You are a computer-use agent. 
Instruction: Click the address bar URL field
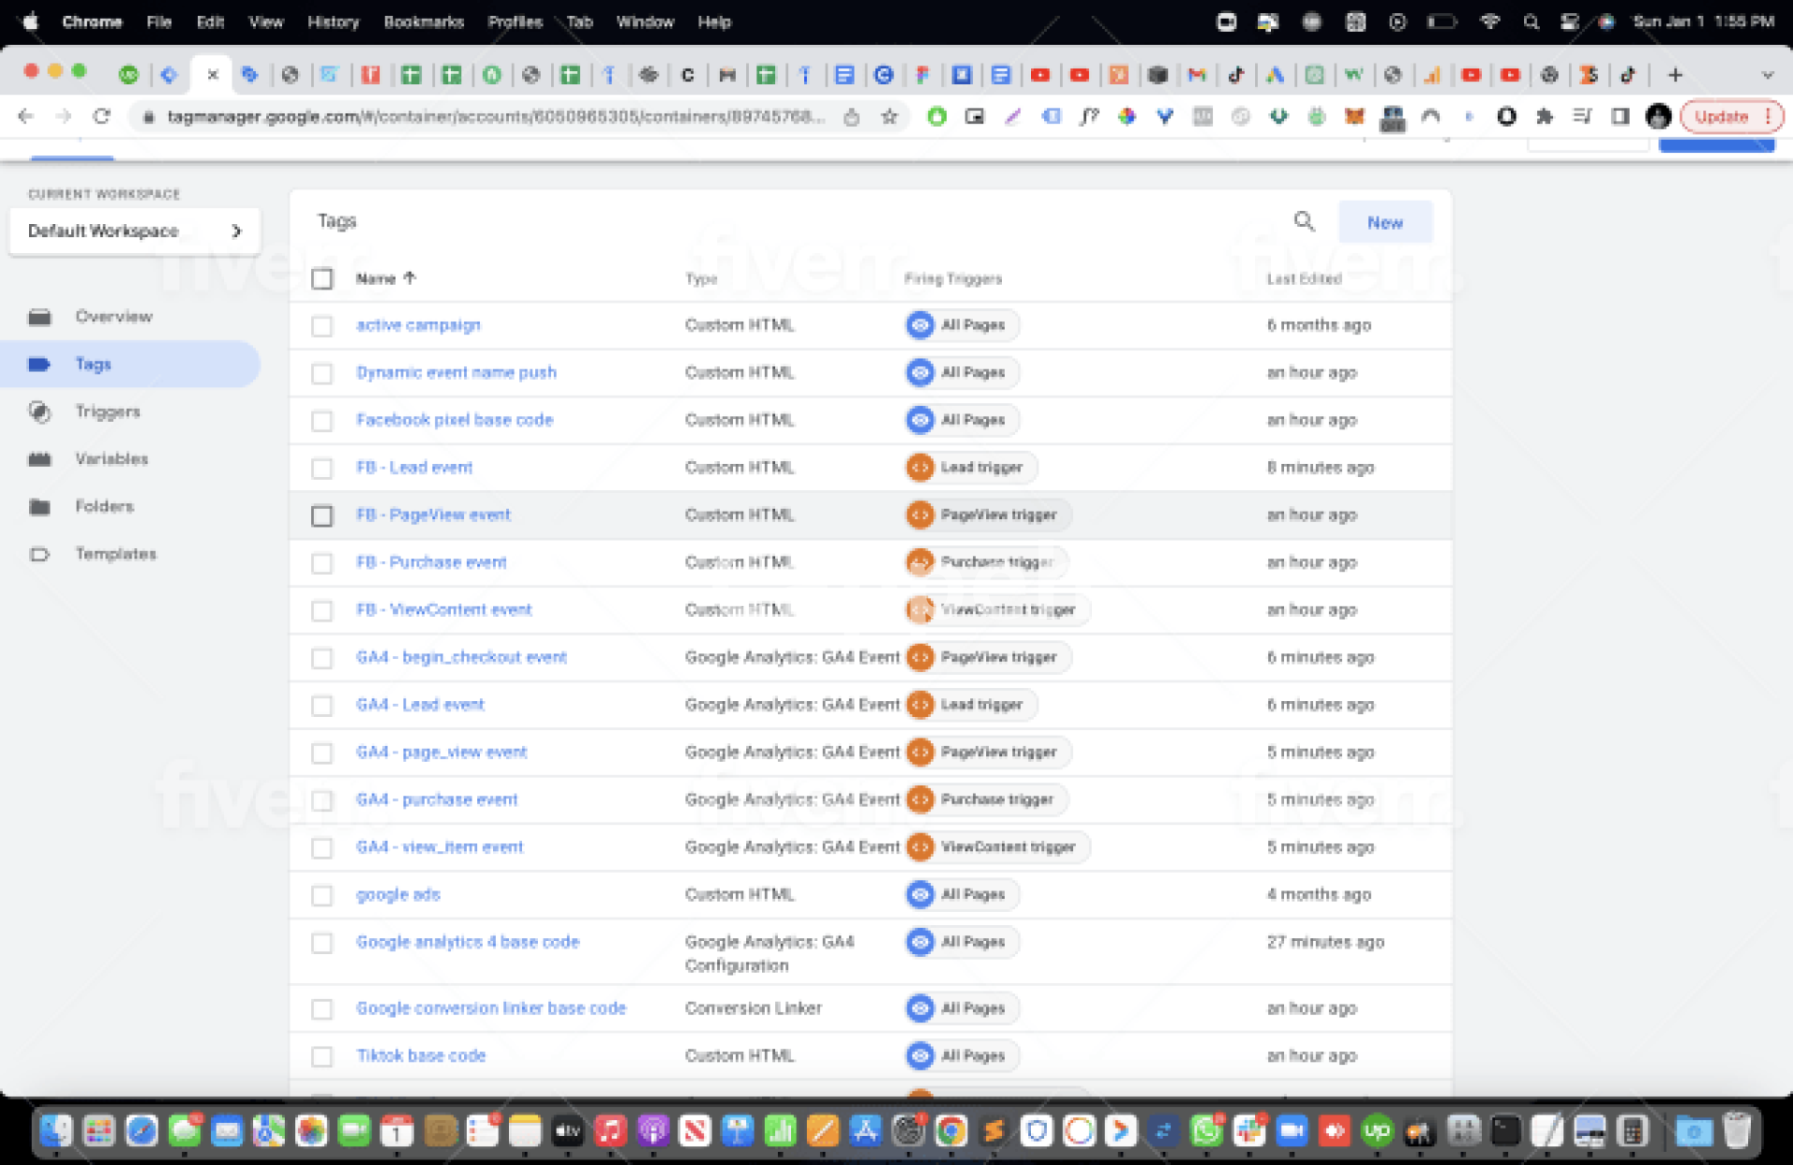coord(495,117)
